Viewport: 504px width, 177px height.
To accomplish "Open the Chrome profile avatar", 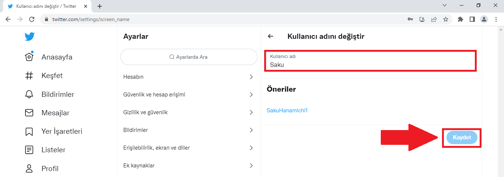I will click(x=484, y=19).
